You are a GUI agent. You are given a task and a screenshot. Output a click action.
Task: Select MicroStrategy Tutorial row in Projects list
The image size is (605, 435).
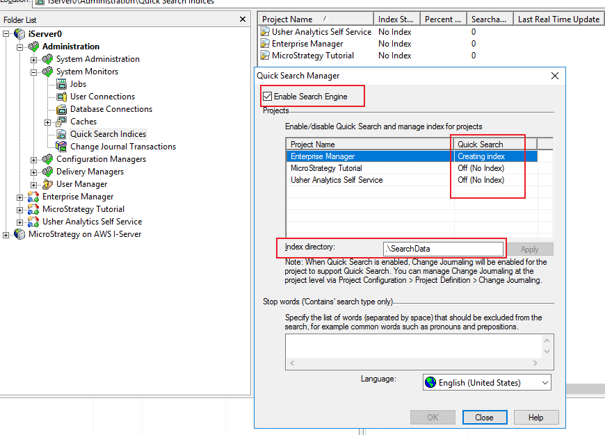(x=326, y=168)
